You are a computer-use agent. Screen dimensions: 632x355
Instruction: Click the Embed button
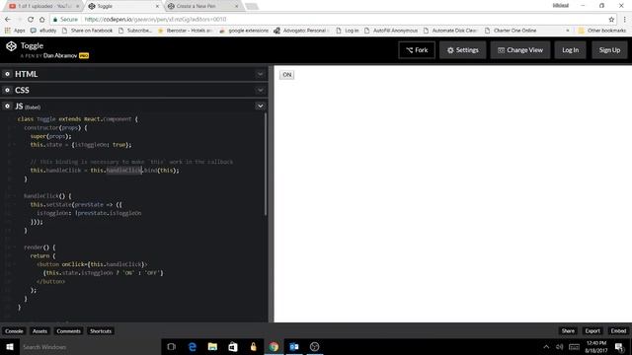pyautogui.click(x=618, y=331)
